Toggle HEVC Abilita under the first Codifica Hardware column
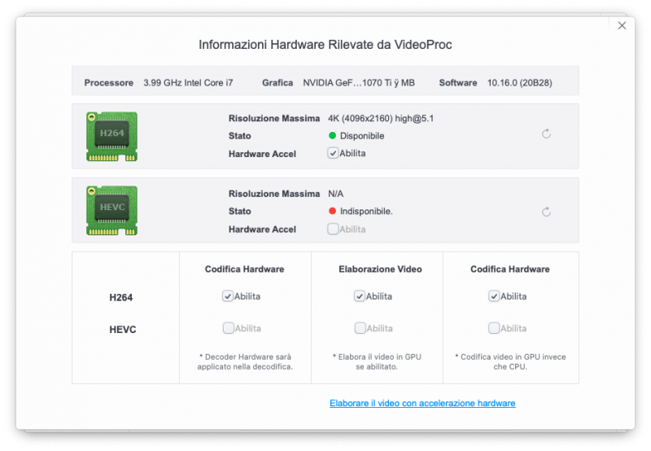This screenshot has width=651, height=451. coord(229,328)
